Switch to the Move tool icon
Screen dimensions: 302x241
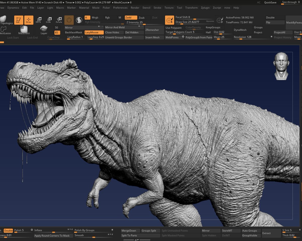tap(39, 20)
